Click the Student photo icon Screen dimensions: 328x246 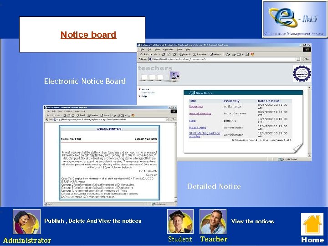180,221
